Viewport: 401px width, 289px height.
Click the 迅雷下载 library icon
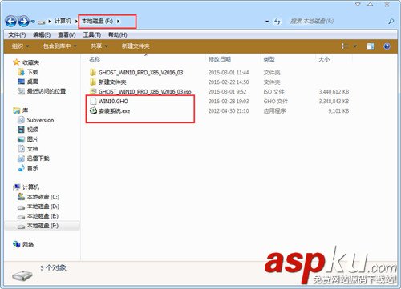coord(21,159)
